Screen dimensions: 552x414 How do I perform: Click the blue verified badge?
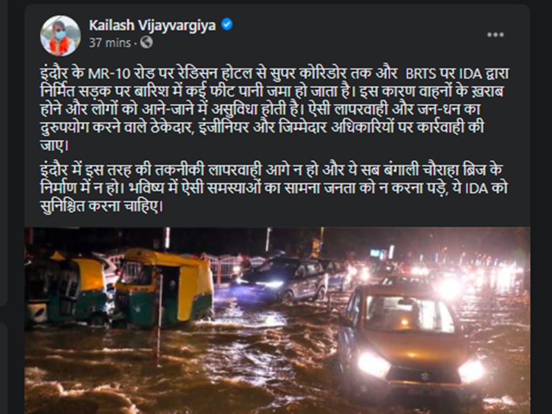click(227, 25)
